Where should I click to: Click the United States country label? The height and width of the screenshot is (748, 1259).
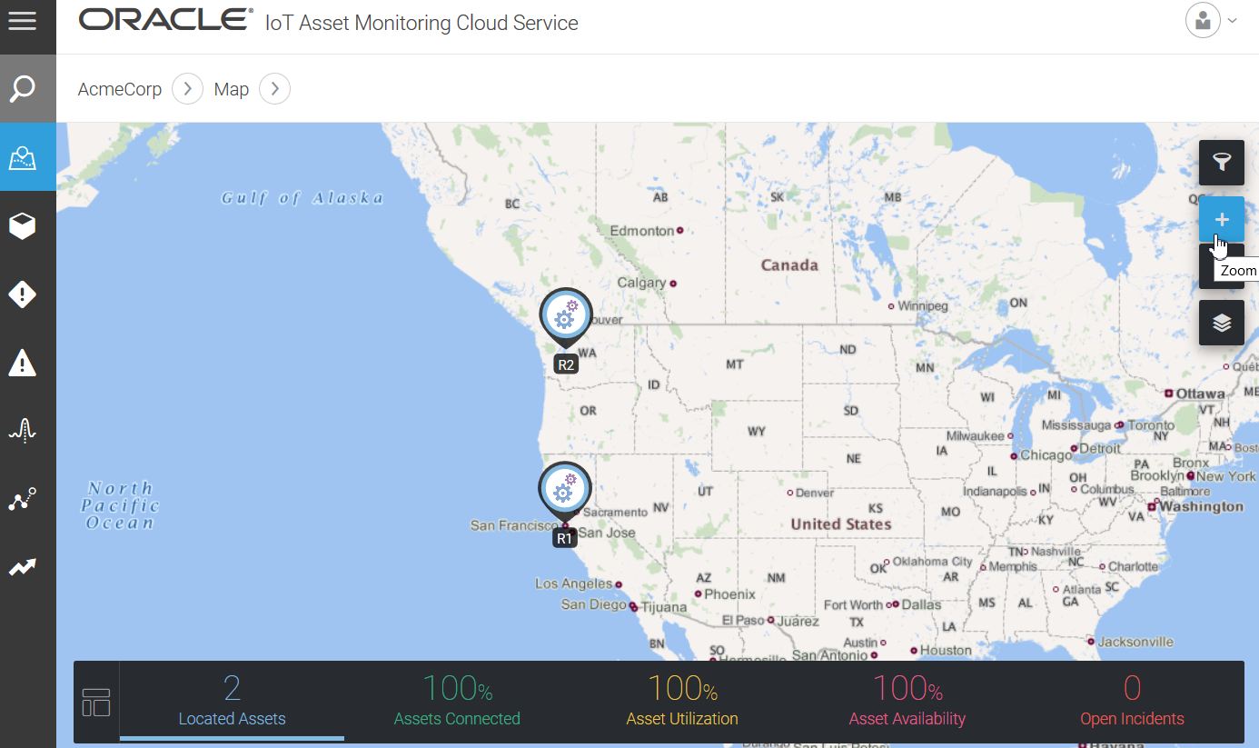tap(841, 524)
